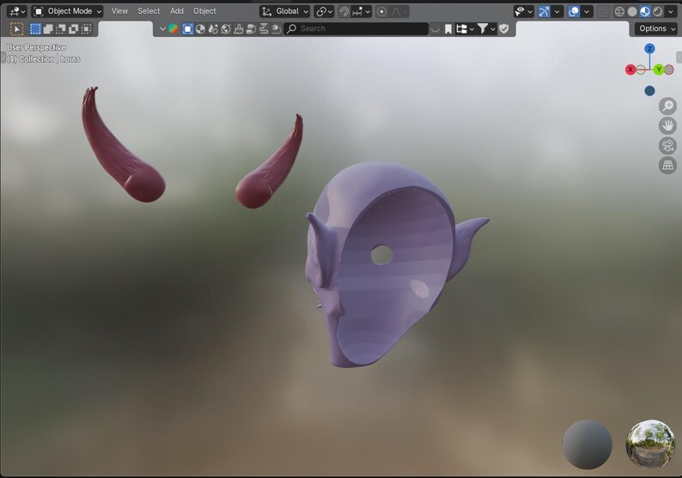This screenshot has height=478, width=682.
Task: Open the funnel filter dropdown
Action: point(486,28)
